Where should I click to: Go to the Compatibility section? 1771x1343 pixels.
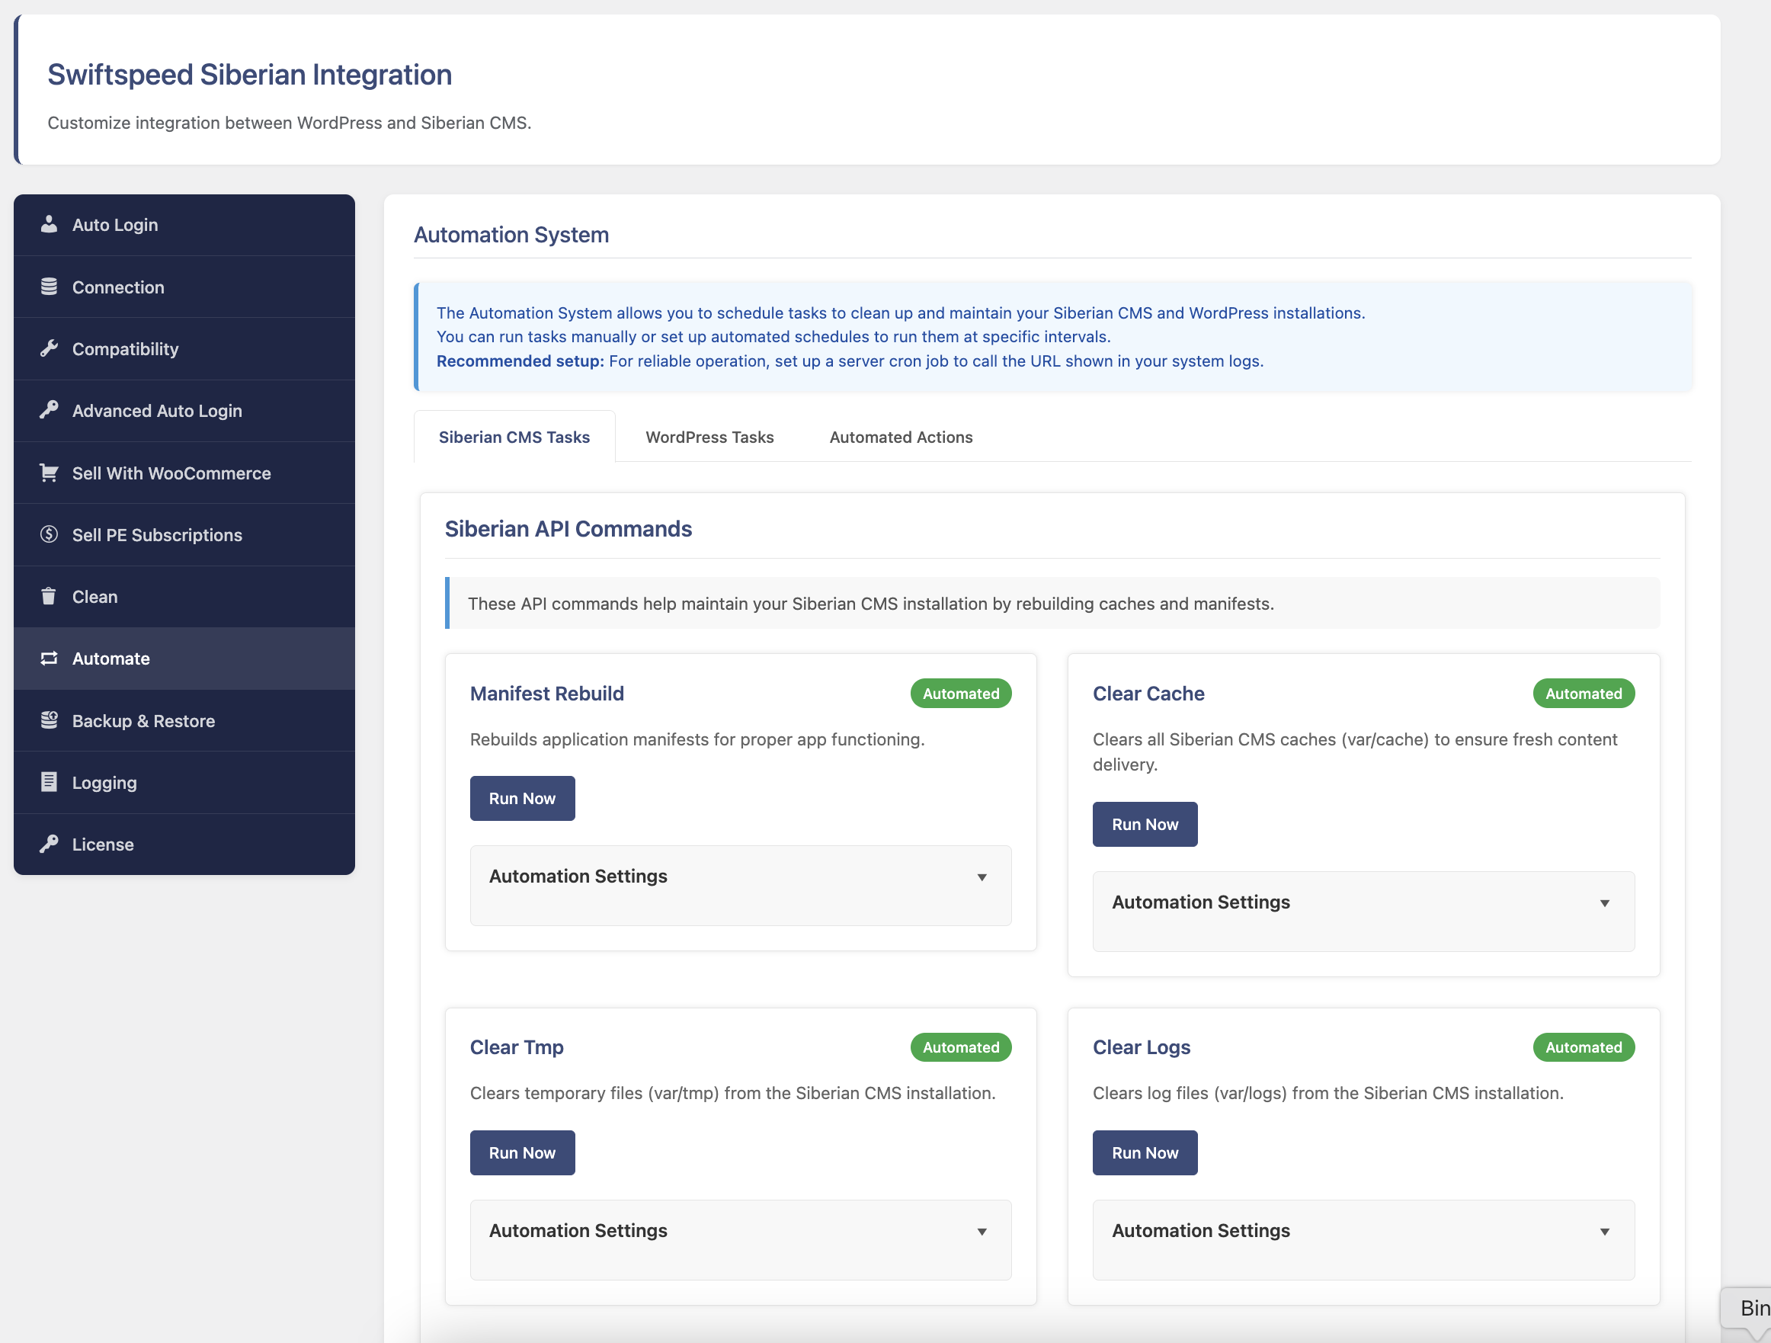tap(184, 348)
